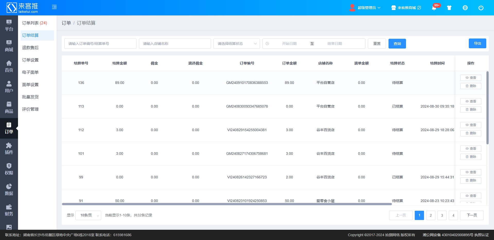Focus the order number search input field
The image size is (494, 240).
(100, 44)
